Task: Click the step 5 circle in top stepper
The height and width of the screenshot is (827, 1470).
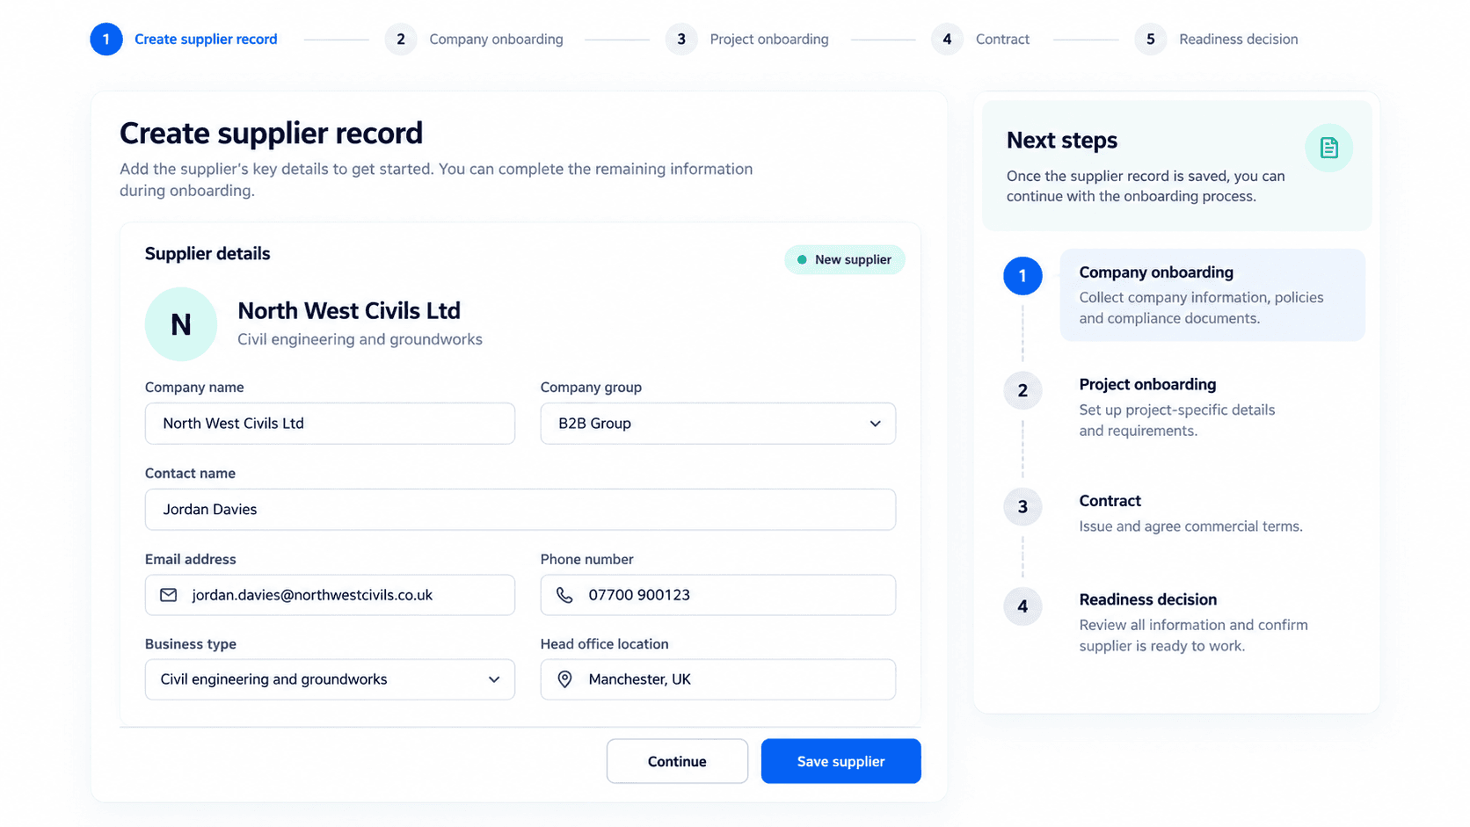Action: pos(1151,39)
